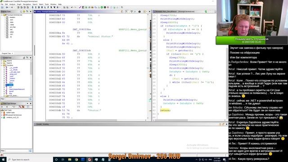This screenshot has height=162, width=288.
Task: Click the purple checkmark toolbar icon
Action: tap(80, 7)
